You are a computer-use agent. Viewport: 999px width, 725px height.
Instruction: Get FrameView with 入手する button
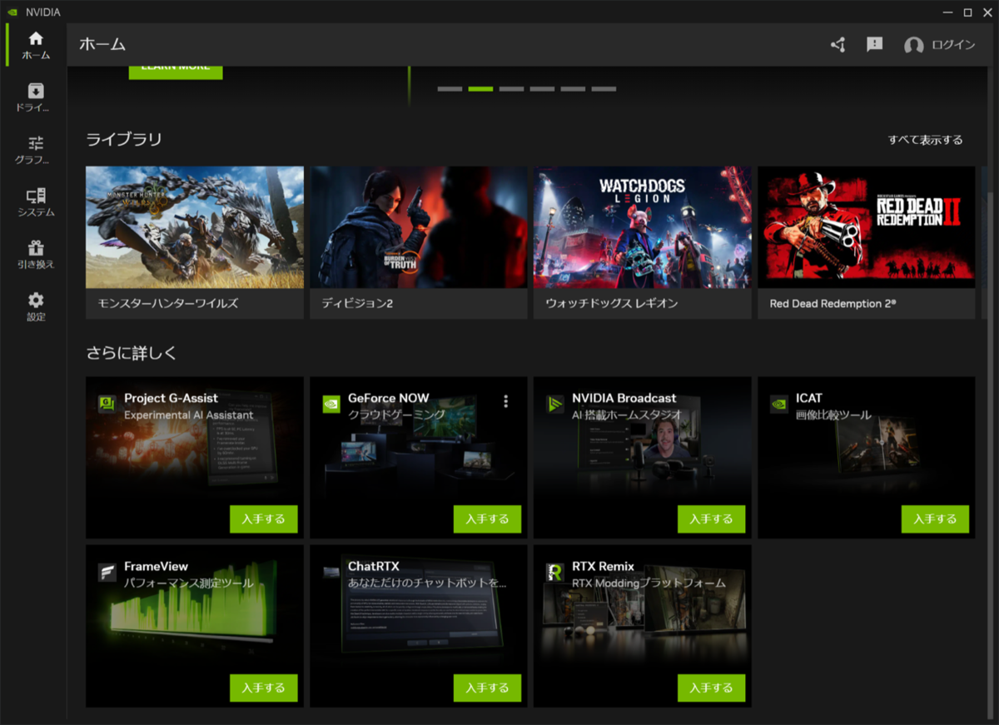263,688
